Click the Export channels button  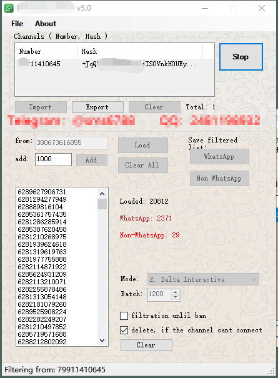97,107
